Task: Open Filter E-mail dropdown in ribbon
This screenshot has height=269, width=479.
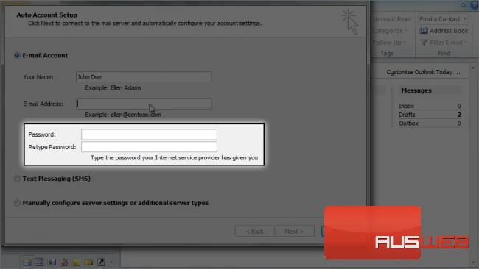Action: click(x=444, y=43)
